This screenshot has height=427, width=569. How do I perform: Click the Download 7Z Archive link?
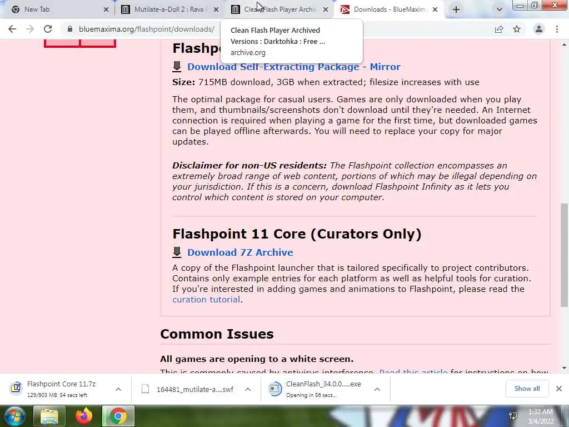tap(240, 252)
